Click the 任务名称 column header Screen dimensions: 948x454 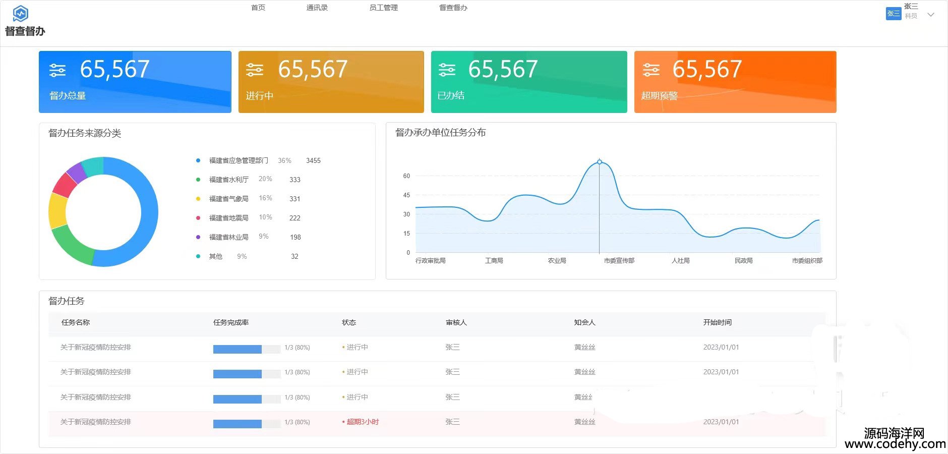tap(76, 322)
